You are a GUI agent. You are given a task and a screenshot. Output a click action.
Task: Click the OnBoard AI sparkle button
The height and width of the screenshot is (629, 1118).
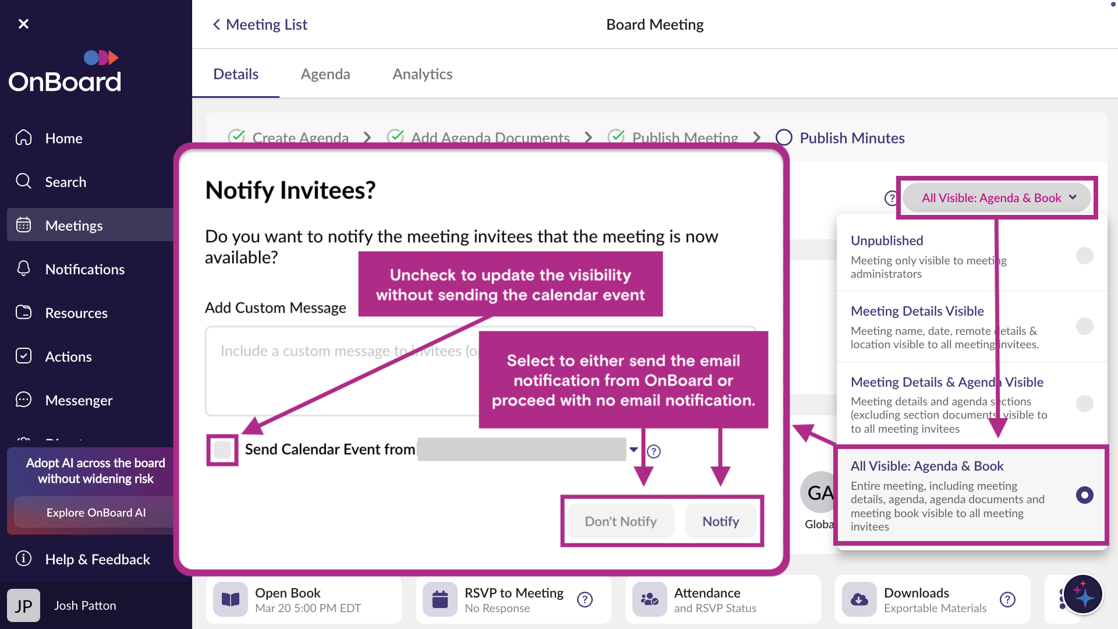tap(1082, 595)
